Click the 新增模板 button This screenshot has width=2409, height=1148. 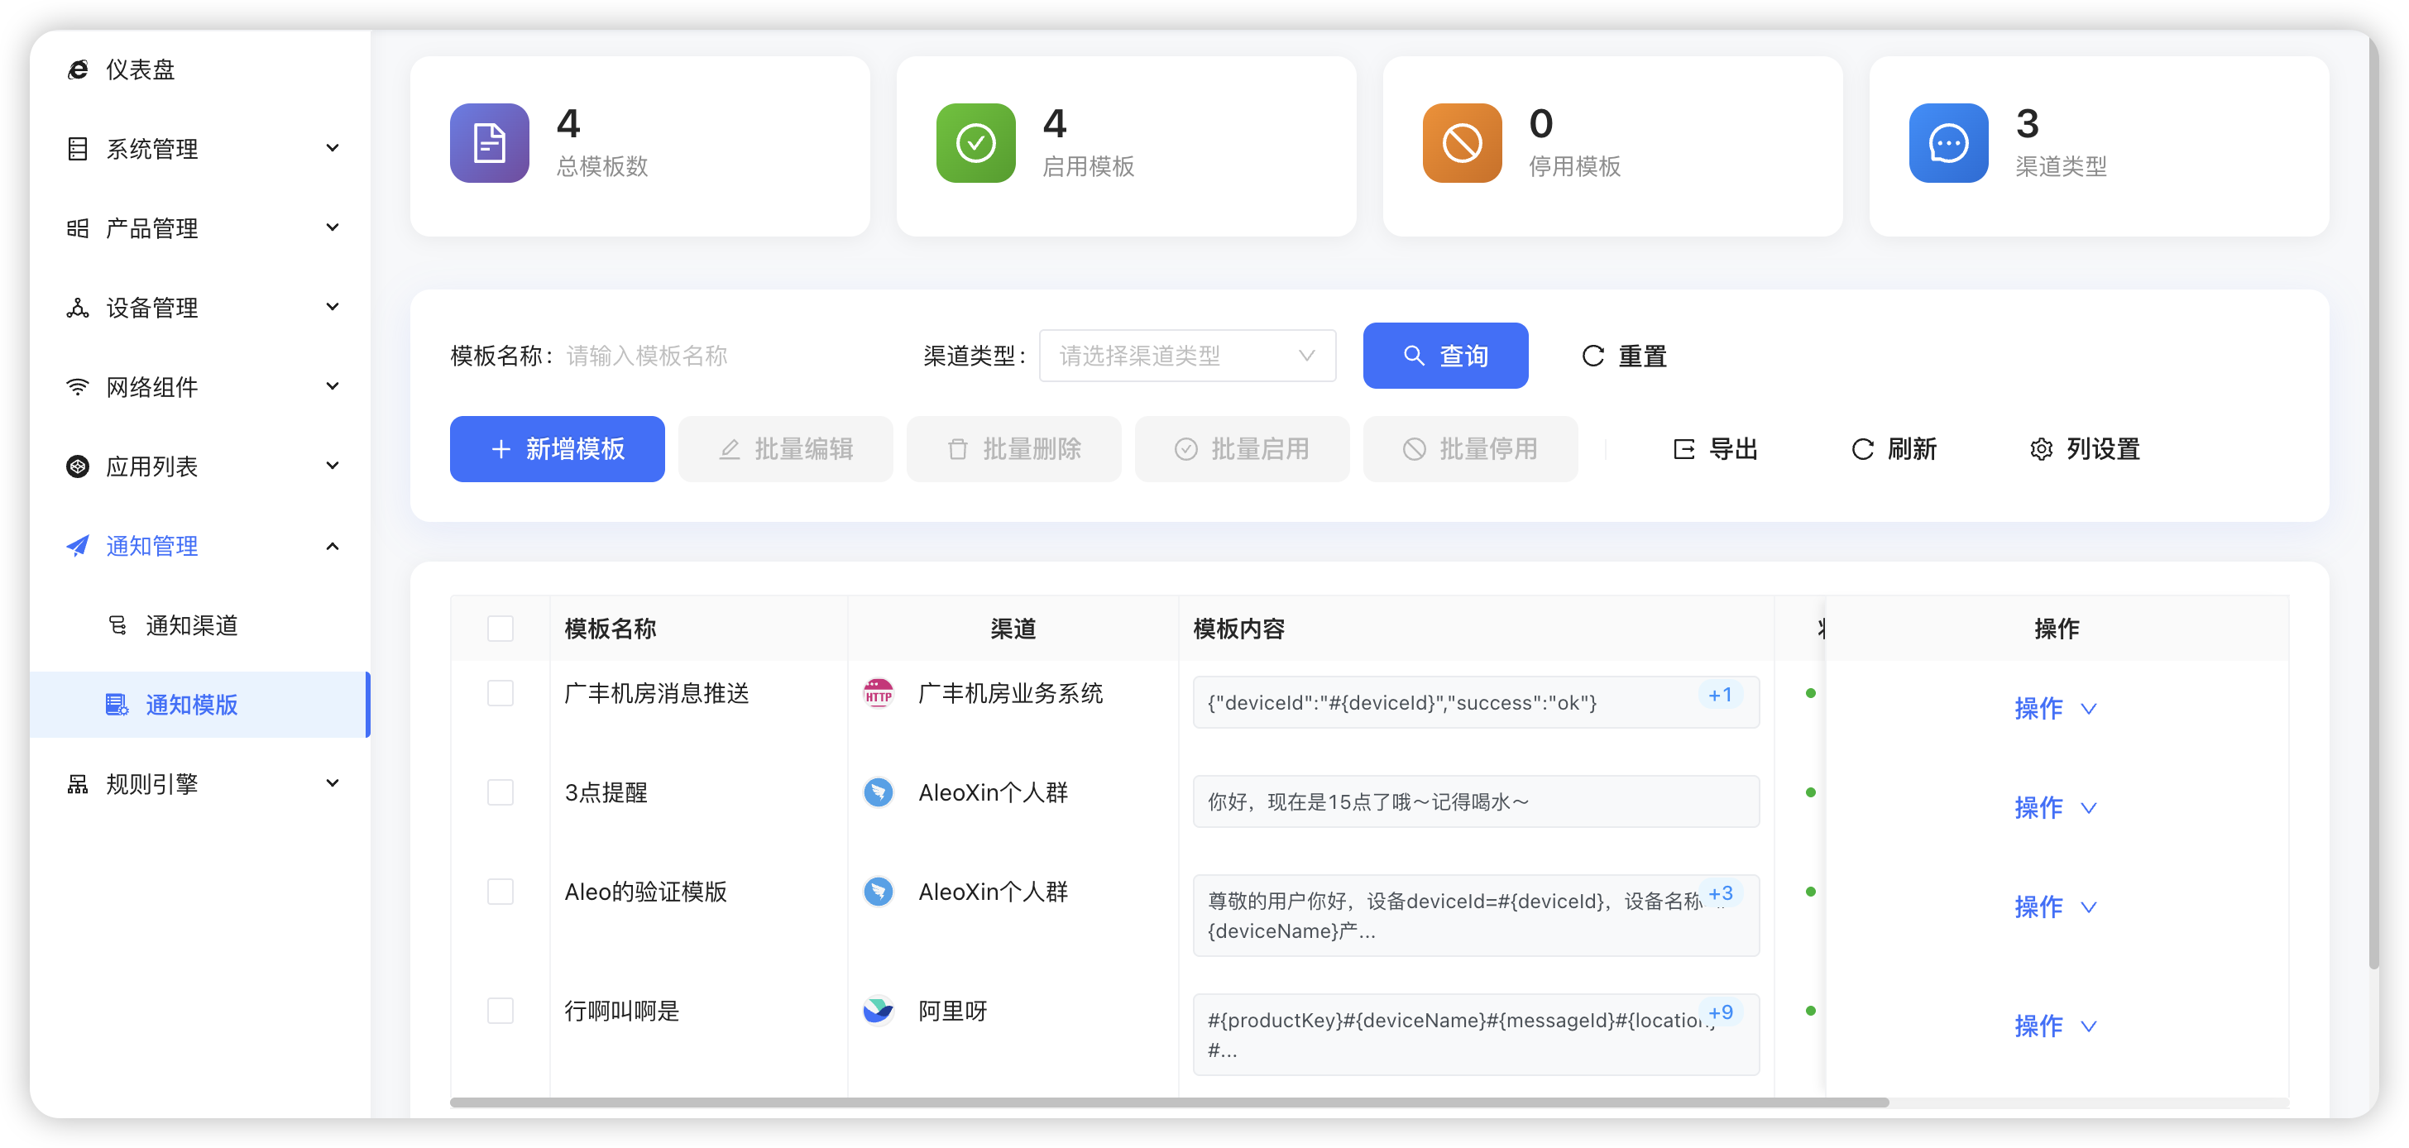click(557, 449)
